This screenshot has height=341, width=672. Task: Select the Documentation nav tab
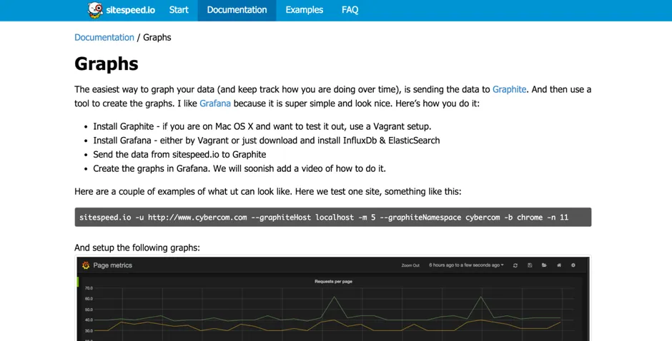(x=237, y=10)
